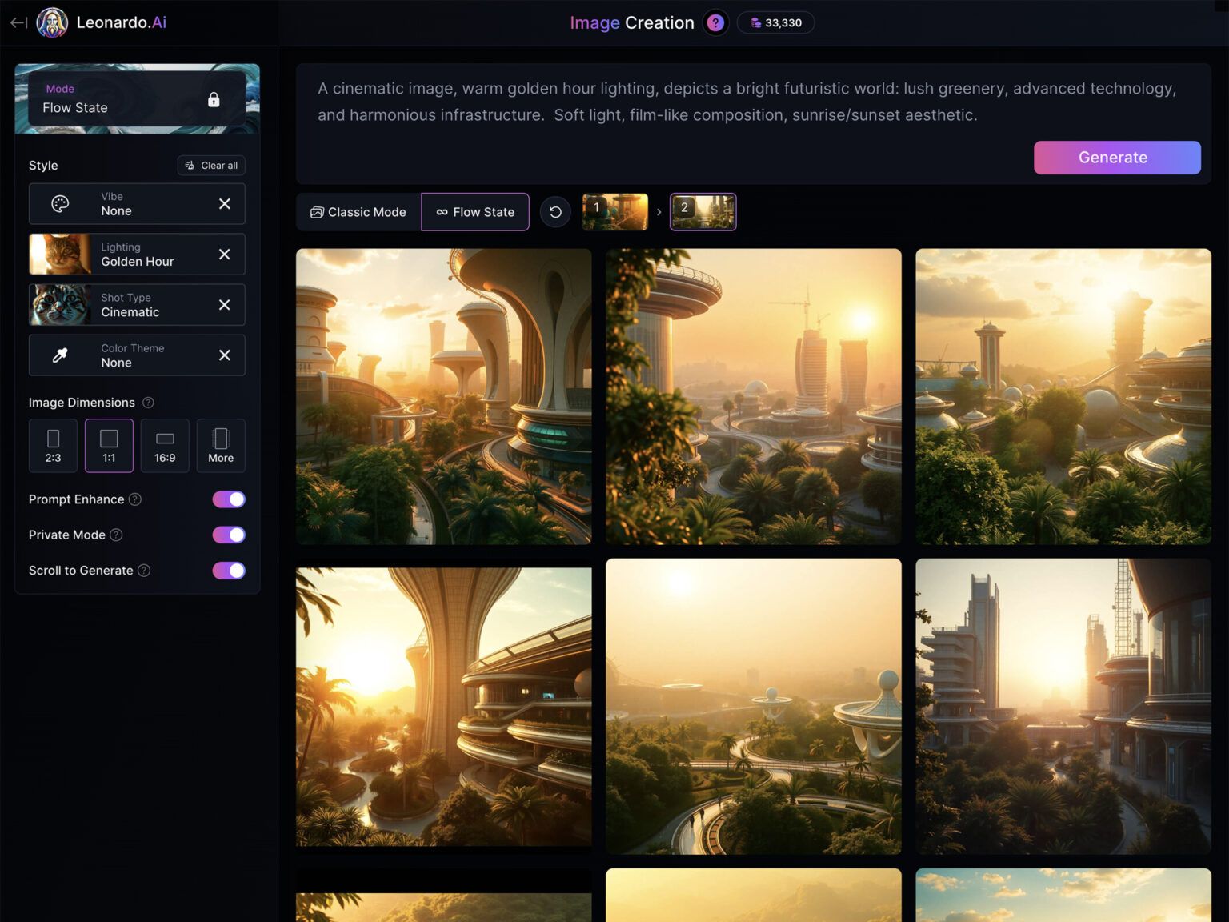Show Image Dimensions help tooltip icon
1229x922 pixels.
point(148,403)
